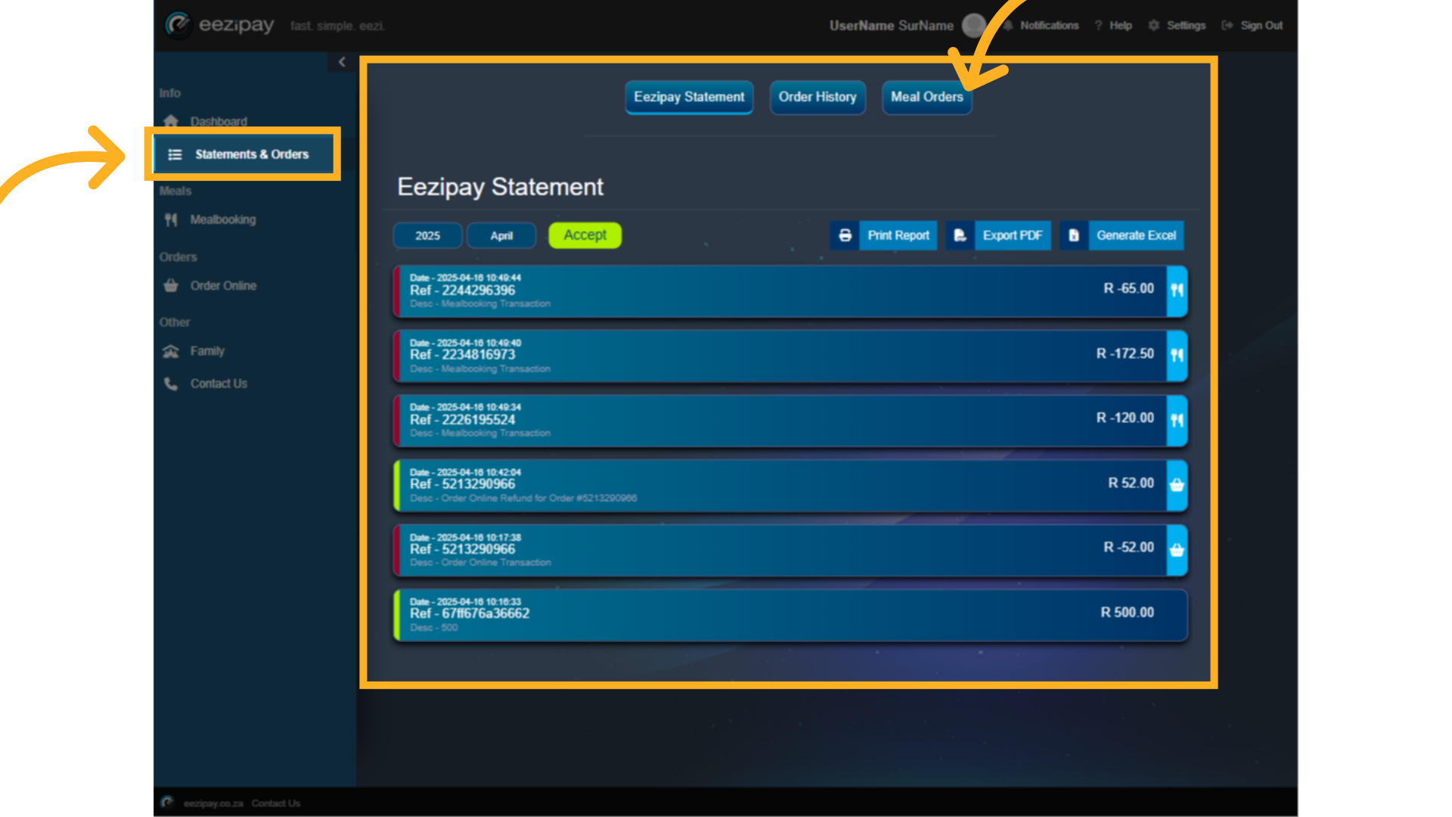Click the UserName profile avatar
This screenshot has width=1452, height=817.
974,25
